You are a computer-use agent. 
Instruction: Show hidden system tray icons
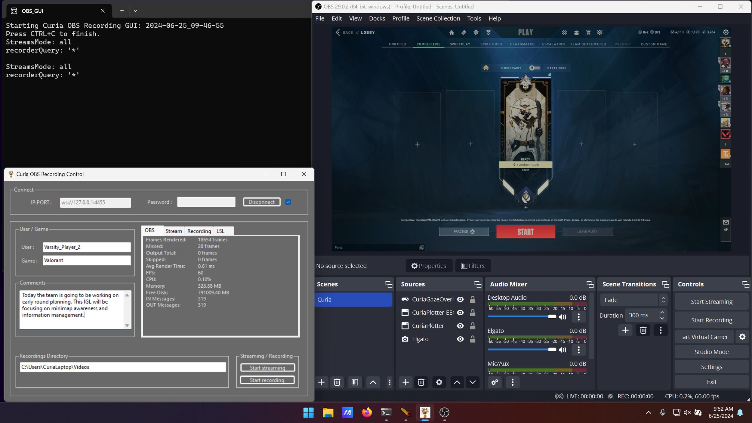pos(649,412)
